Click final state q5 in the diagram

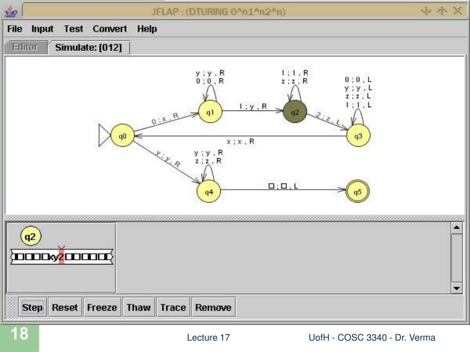click(358, 192)
